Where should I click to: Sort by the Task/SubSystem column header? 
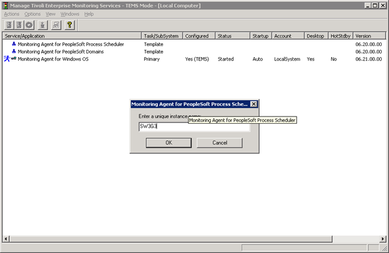(x=162, y=36)
